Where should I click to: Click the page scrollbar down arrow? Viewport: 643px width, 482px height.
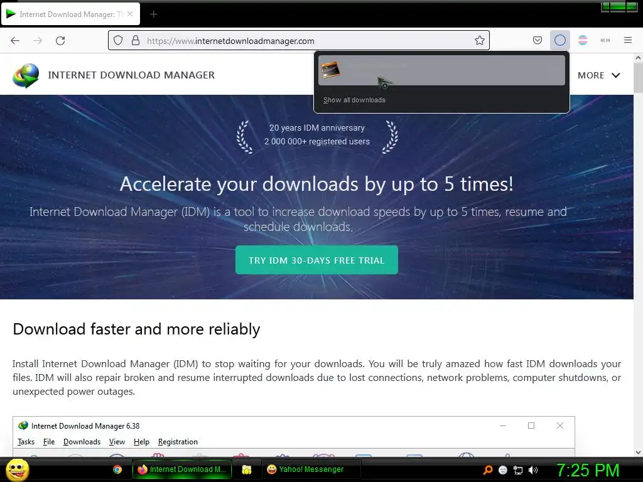tap(638, 453)
